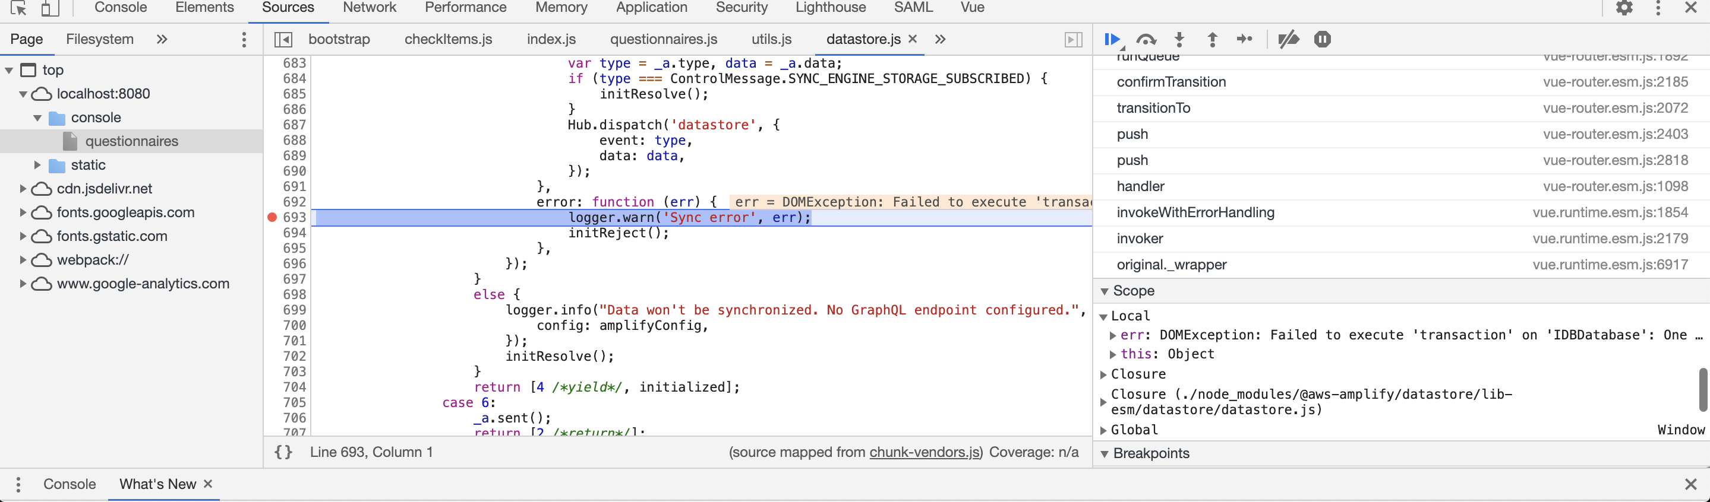Viewport: 1710px width, 502px height.
Task: Click the scope pane vertical scrollbar
Action: pyautogui.click(x=1703, y=390)
